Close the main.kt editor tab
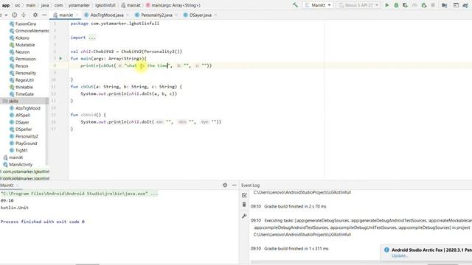Image resolution: width=472 pixels, height=265 pixels. click(77, 15)
